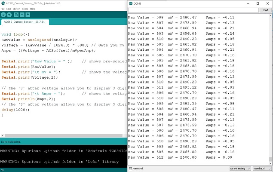273x172 pixels.
Task: Click the 'Serial.println(Amps,2);' line
Action: point(28,99)
